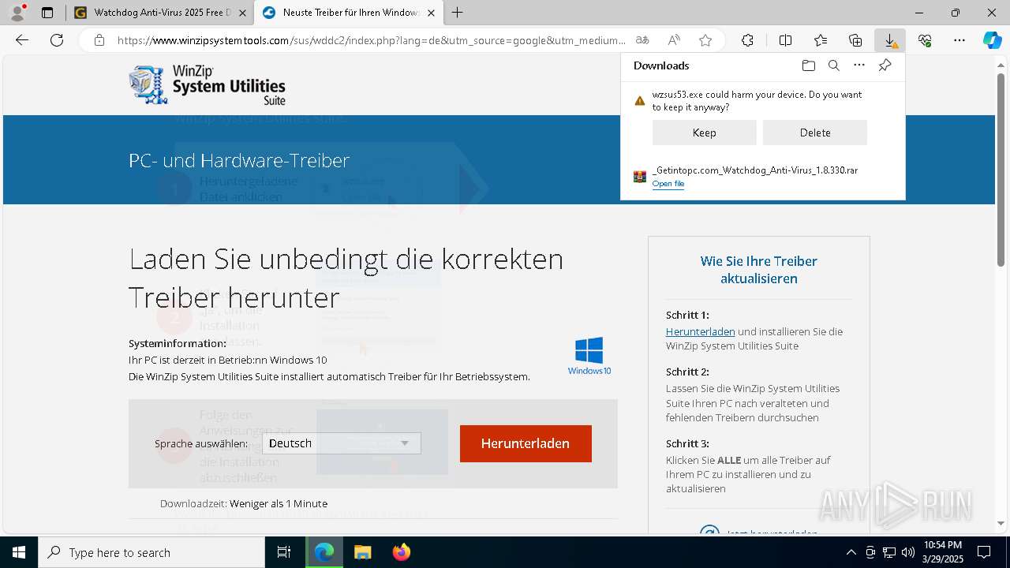The width and height of the screenshot is (1010, 568).
Task: Click the red Herunterladen button
Action: [x=526, y=443]
